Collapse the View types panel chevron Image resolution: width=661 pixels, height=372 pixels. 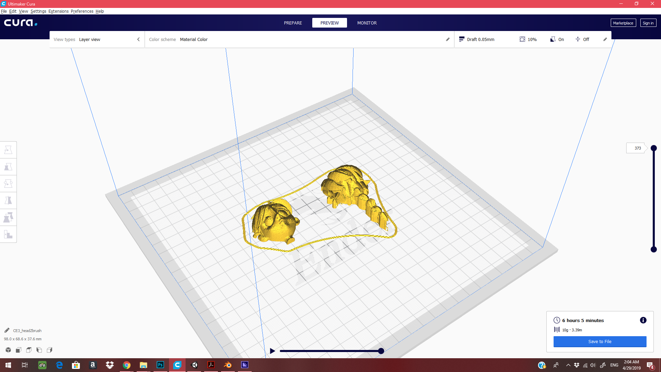(x=138, y=39)
